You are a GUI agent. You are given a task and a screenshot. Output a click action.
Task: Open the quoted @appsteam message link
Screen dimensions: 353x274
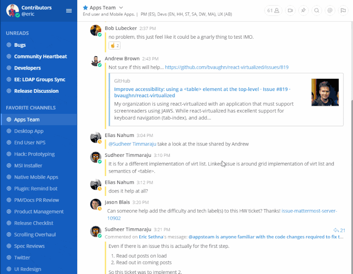coord(266,237)
